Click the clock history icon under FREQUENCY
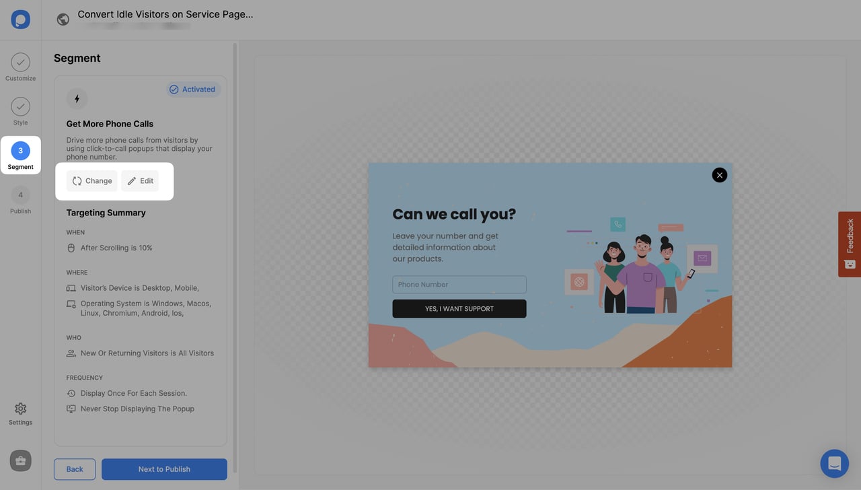The width and height of the screenshot is (861, 490). pyautogui.click(x=71, y=393)
